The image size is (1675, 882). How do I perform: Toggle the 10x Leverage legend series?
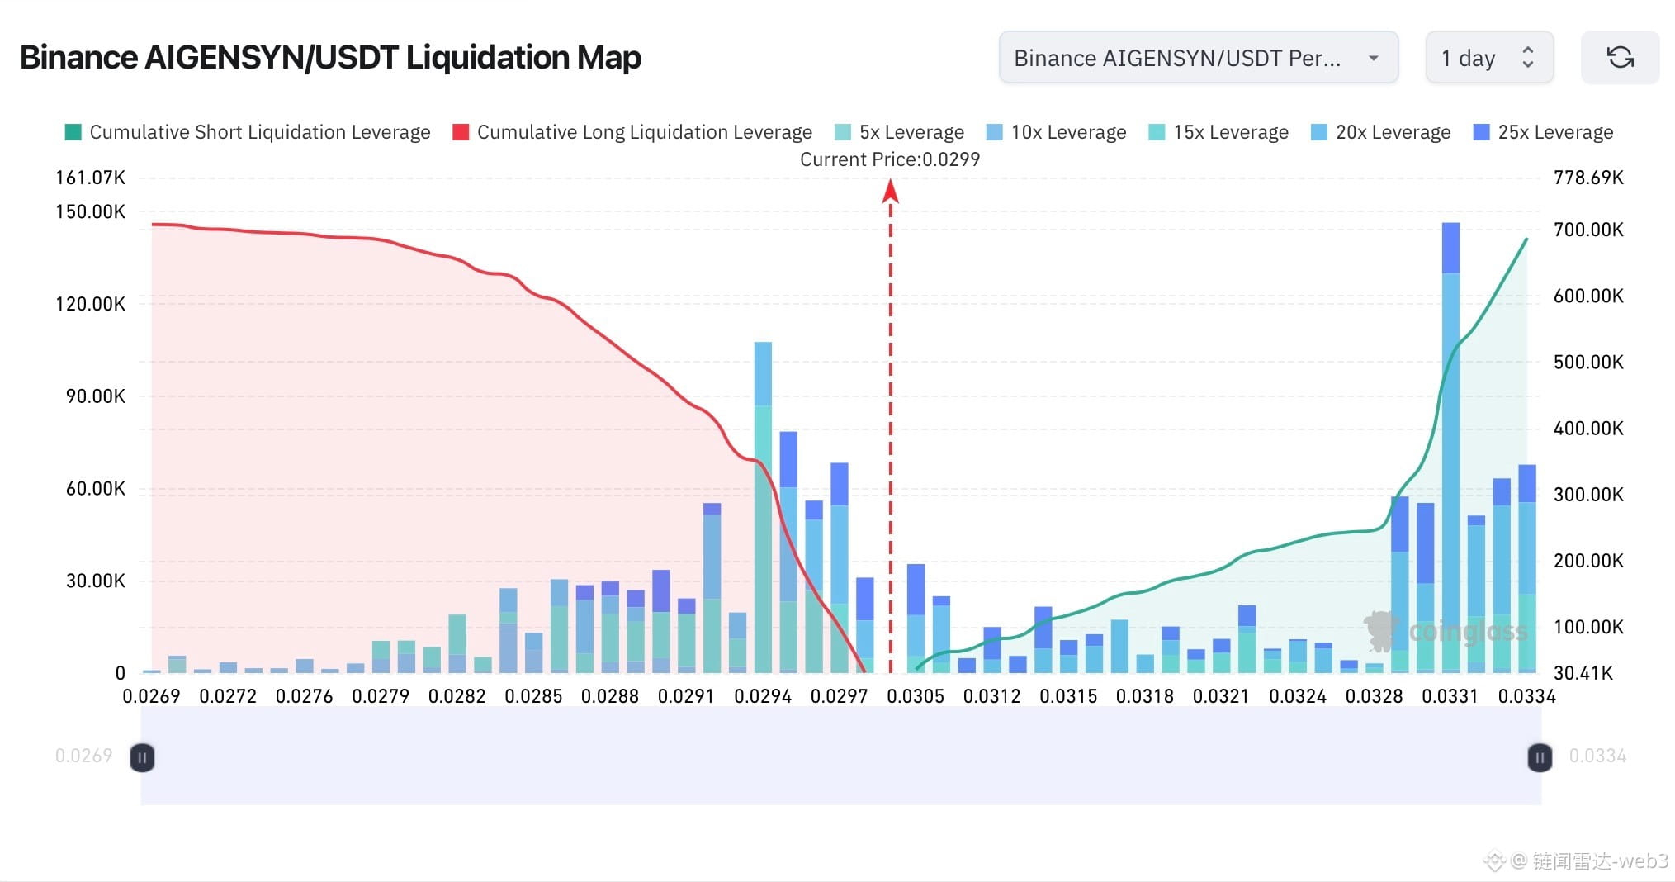point(1057,132)
